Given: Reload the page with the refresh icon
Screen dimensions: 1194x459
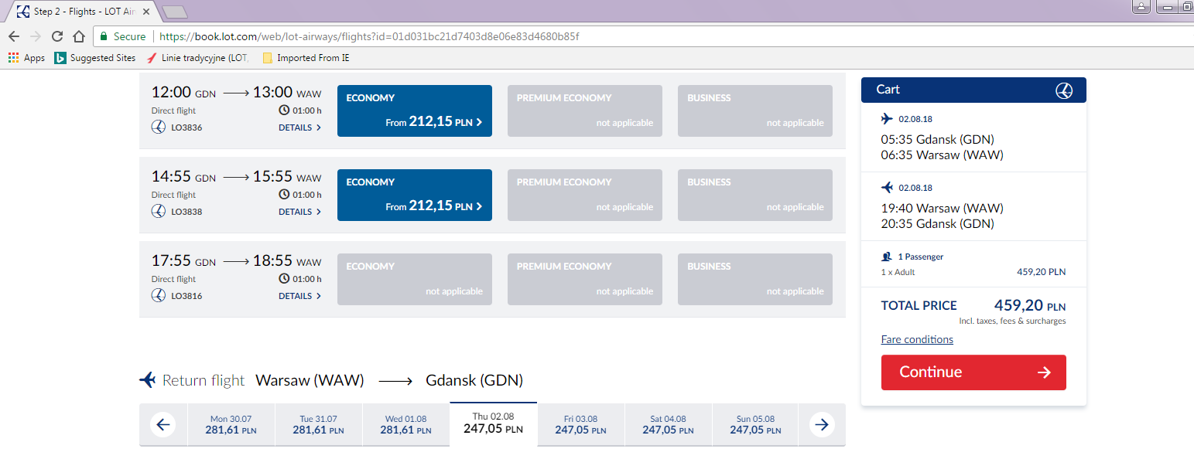Looking at the screenshot, I should [56, 36].
